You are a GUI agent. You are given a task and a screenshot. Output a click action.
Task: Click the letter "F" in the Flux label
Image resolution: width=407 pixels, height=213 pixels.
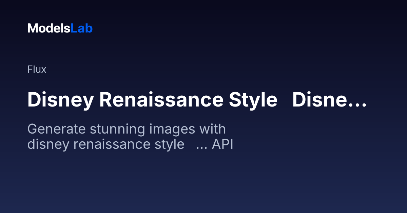pyautogui.click(x=30, y=70)
